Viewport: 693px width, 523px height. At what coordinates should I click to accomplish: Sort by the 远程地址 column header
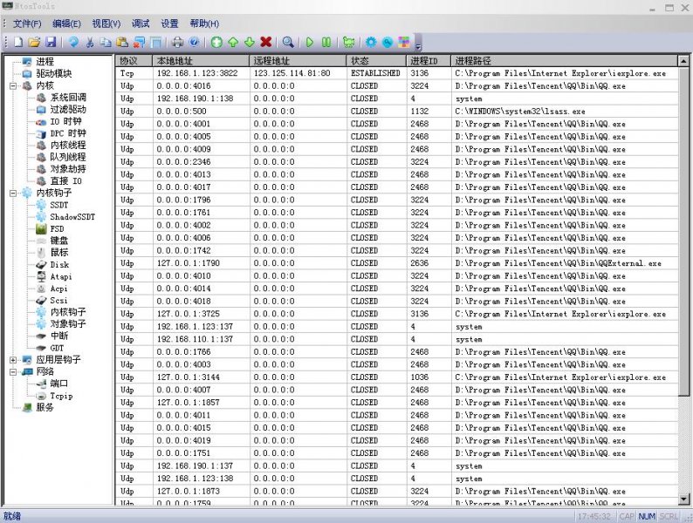[298, 61]
